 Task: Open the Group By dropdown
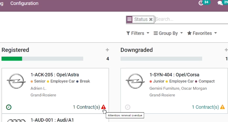pyautogui.click(x=168, y=33)
